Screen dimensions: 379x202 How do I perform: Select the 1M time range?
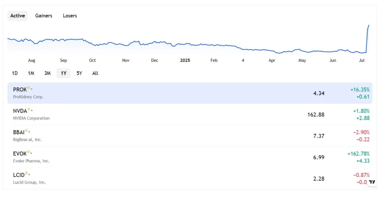coord(31,73)
